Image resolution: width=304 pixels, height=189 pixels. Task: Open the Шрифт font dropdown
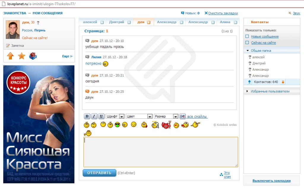(x=115, y=117)
